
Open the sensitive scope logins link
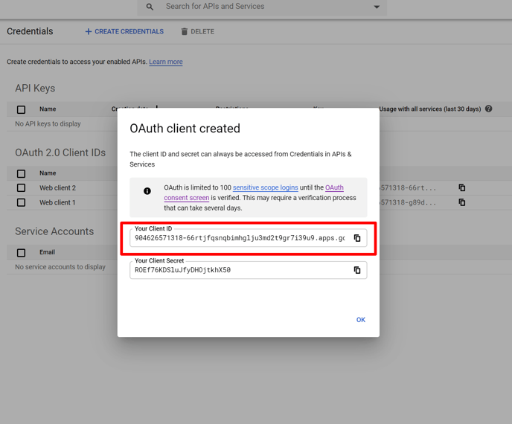265,187
